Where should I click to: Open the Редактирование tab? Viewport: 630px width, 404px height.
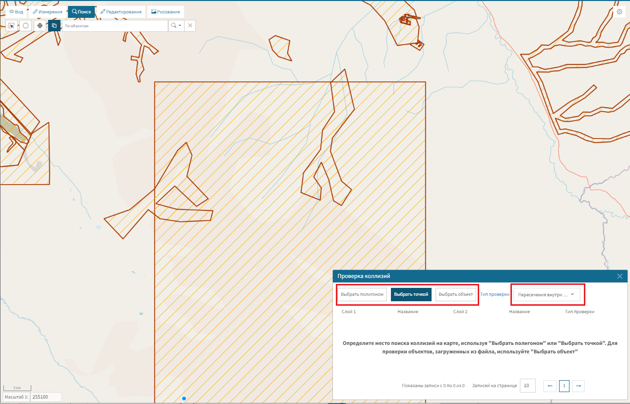tap(121, 11)
